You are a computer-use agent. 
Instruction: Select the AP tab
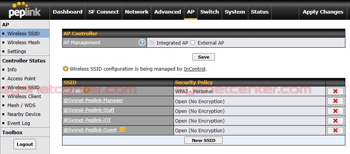[x=191, y=12]
